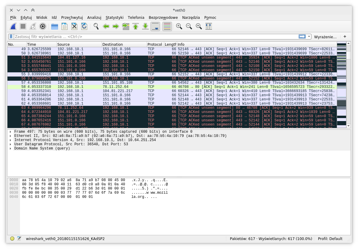Click in the display filter input field
This screenshot has height=249, width=358.
click(149, 37)
